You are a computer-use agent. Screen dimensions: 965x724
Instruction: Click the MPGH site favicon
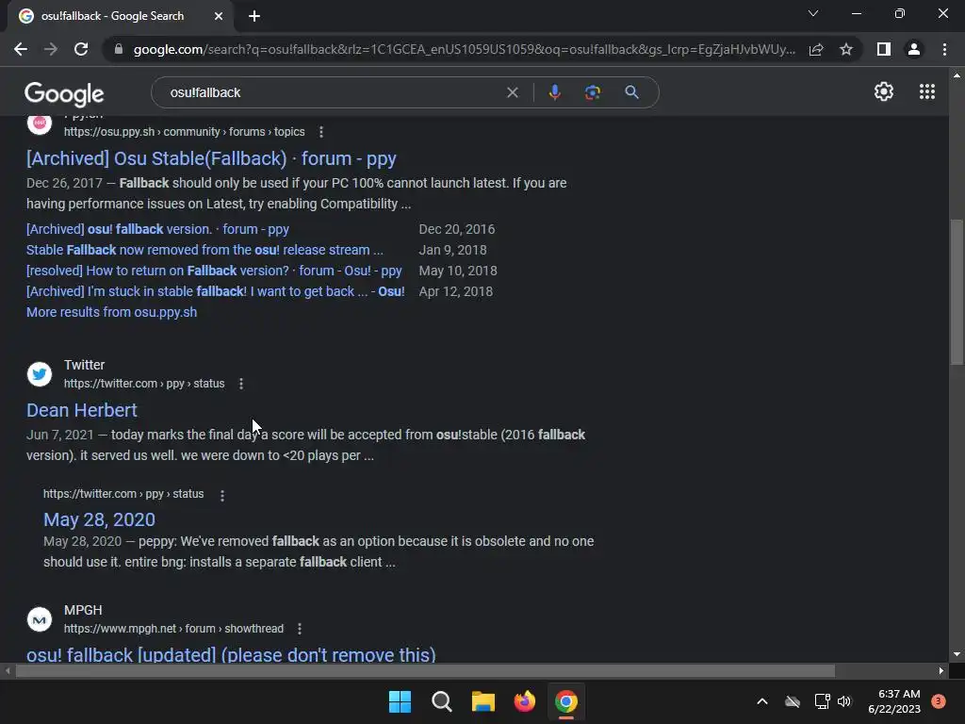(40, 619)
